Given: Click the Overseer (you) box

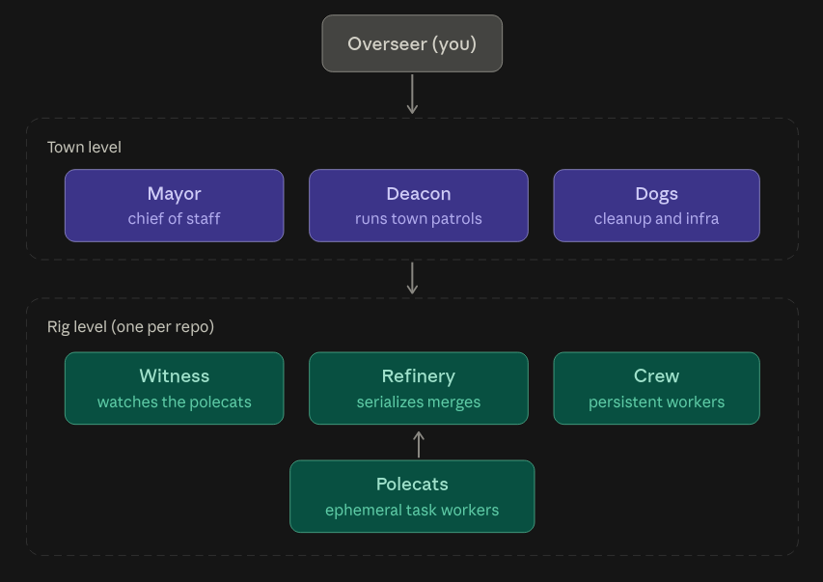Looking at the screenshot, I should pyautogui.click(x=412, y=43).
